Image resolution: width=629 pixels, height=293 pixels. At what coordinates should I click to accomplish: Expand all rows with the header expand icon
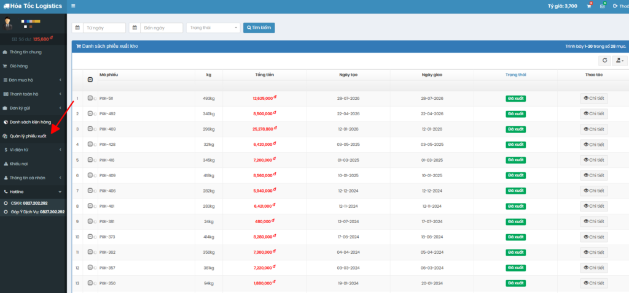[90, 80]
